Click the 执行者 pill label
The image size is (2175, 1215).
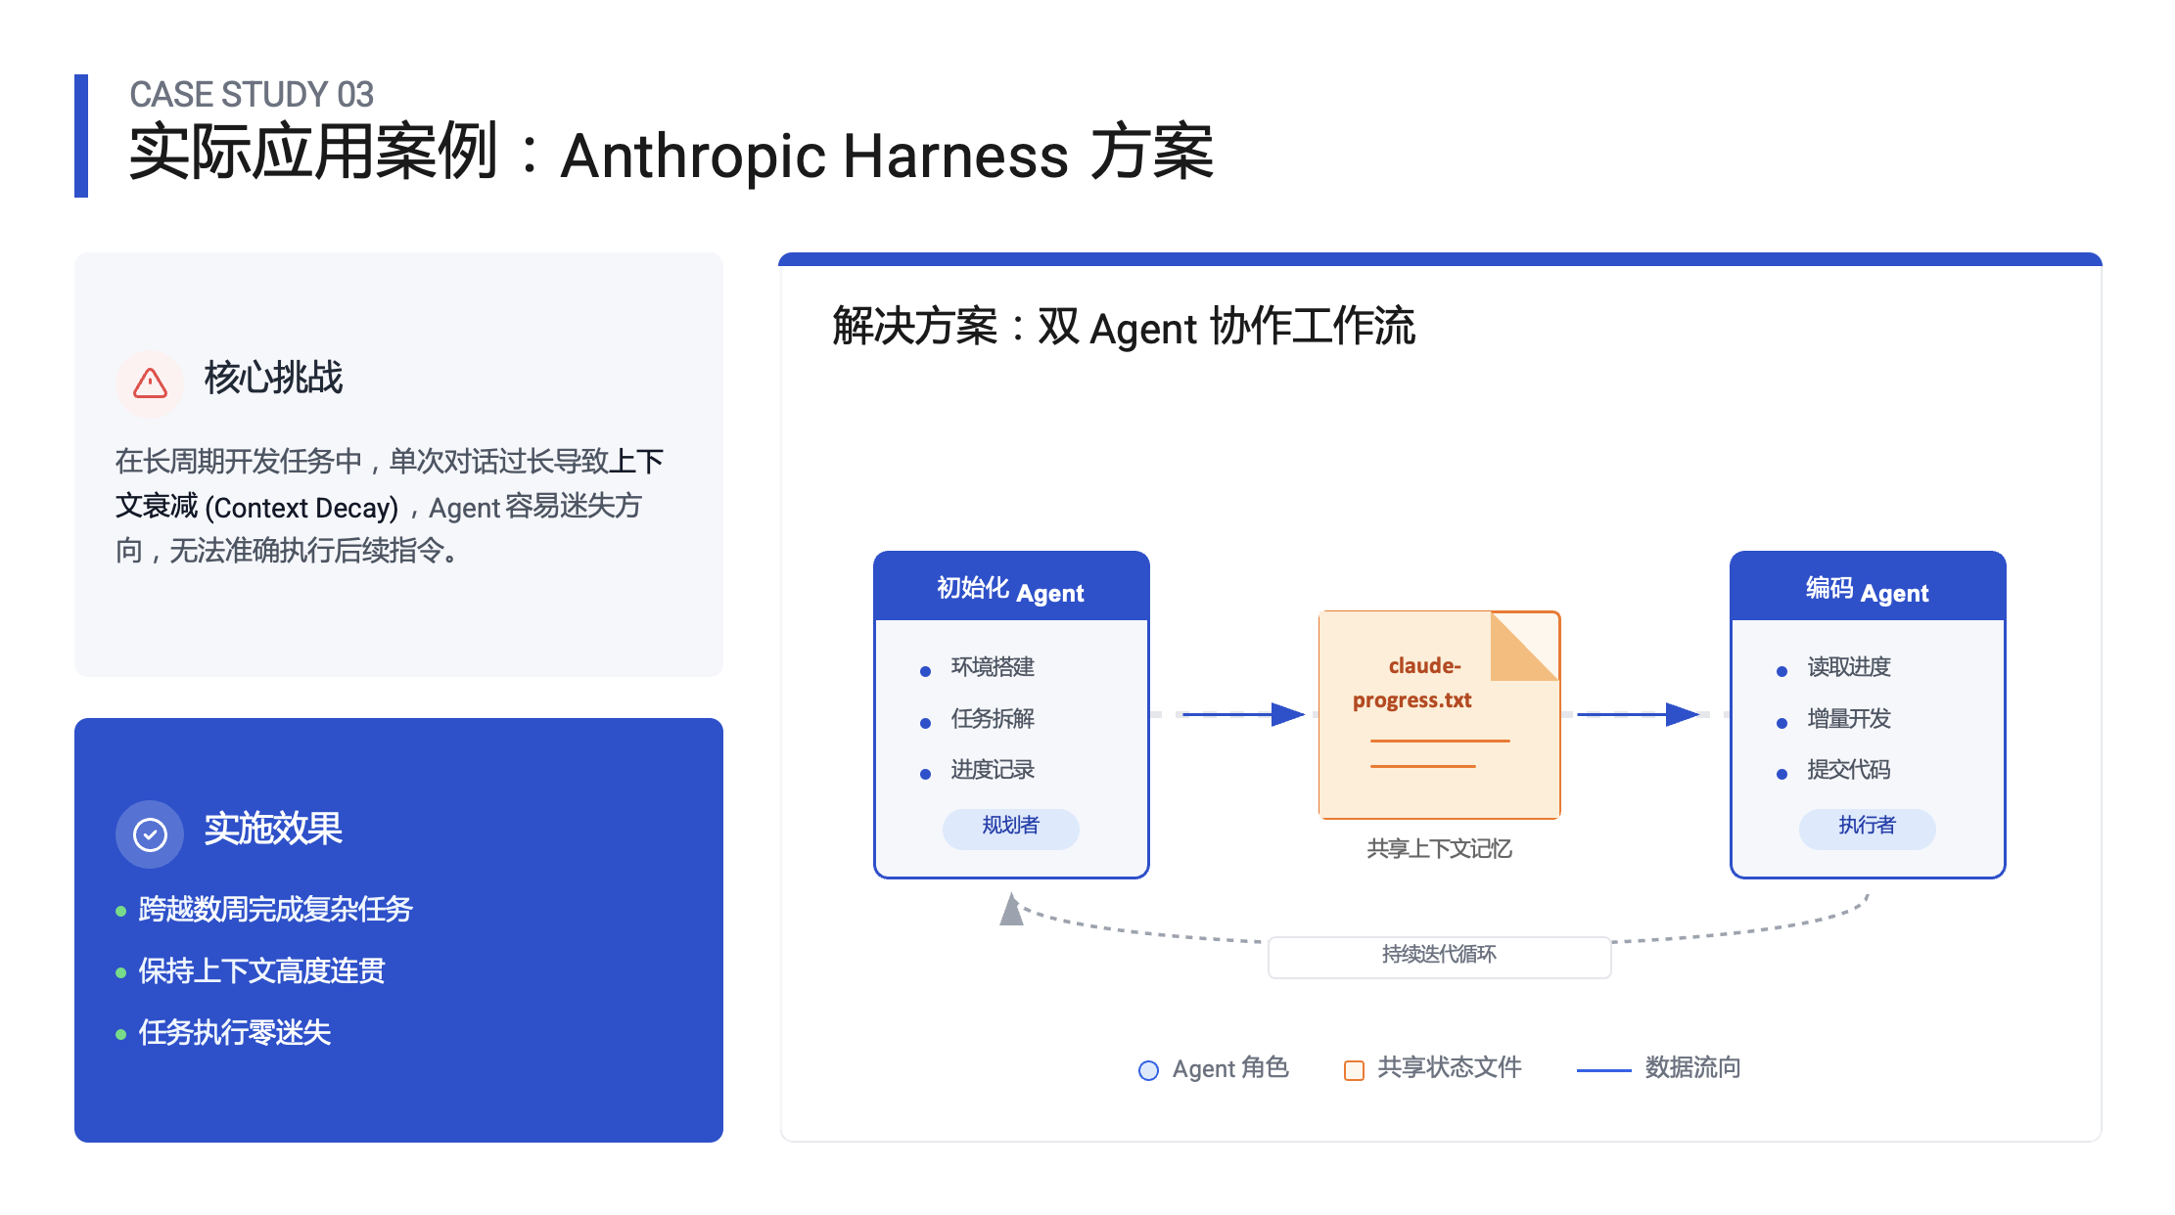pos(1866,827)
